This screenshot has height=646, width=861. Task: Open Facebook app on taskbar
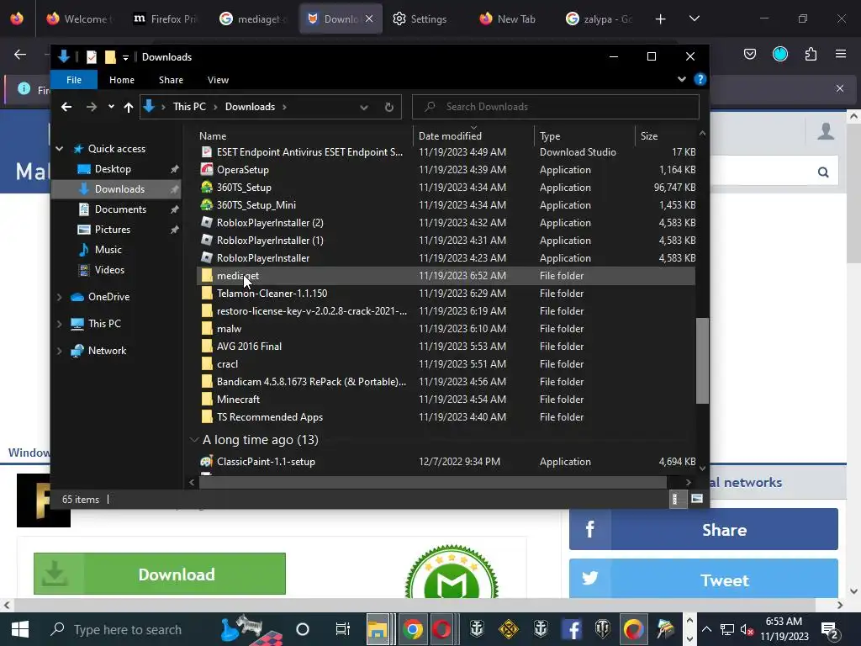pos(572,629)
